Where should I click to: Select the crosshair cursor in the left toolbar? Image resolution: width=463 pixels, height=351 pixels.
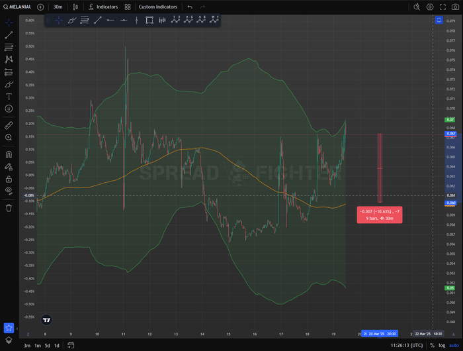9,23
